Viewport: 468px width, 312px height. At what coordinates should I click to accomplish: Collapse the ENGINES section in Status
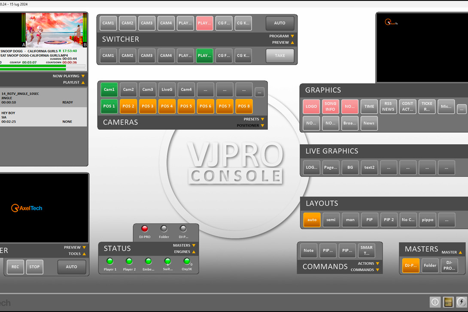[x=194, y=252]
